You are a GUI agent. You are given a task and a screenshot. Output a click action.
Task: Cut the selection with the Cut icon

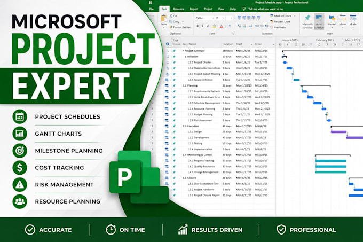(171, 16)
